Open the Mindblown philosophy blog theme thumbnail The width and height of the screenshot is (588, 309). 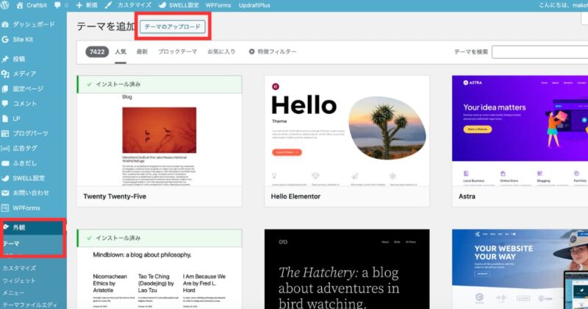coord(159,278)
